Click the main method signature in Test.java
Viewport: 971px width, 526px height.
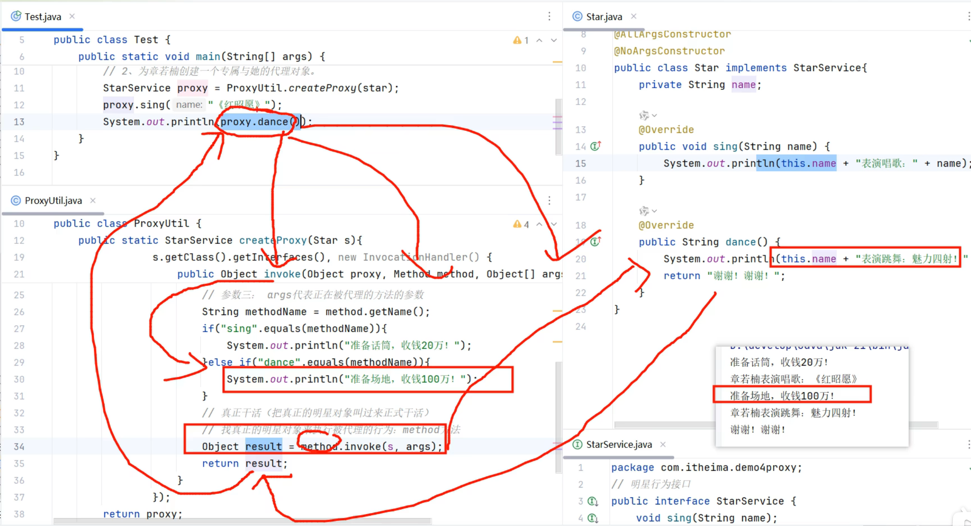point(202,57)
